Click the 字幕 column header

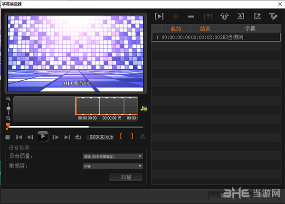pyautogui.click(x=250, y=28)
